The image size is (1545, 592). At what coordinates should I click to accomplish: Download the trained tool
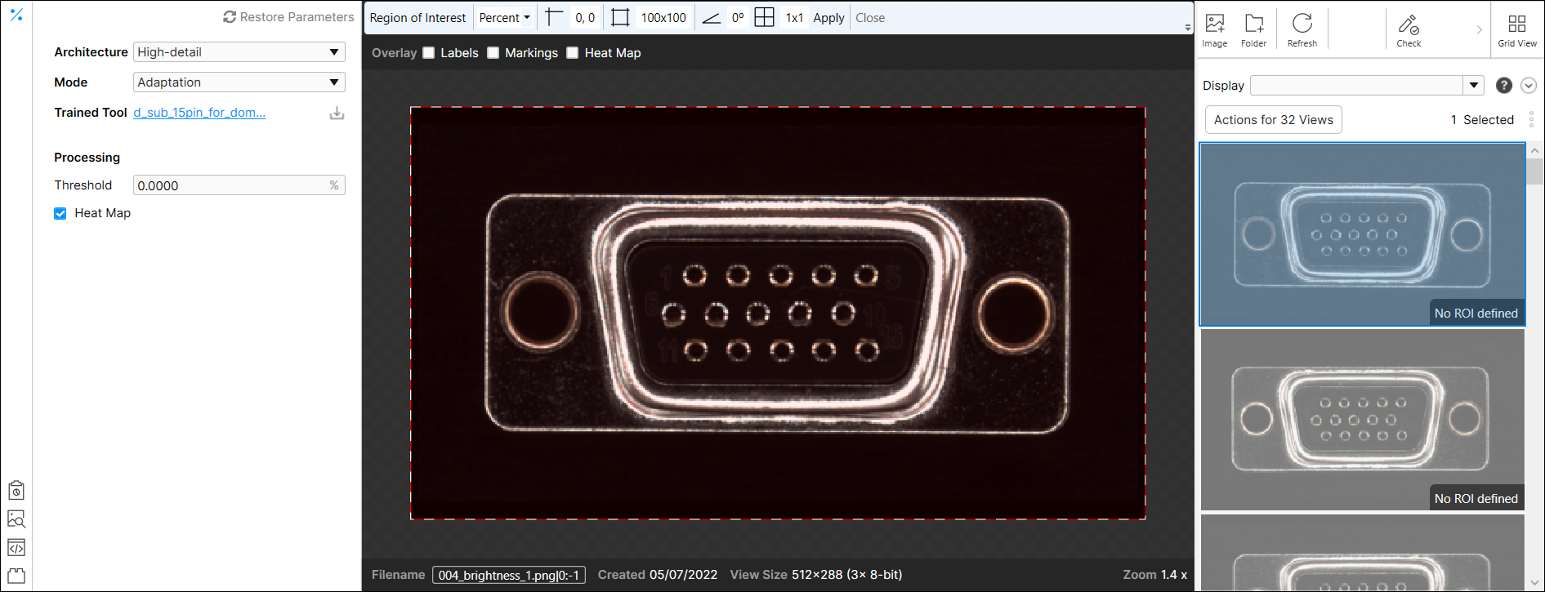337,114
